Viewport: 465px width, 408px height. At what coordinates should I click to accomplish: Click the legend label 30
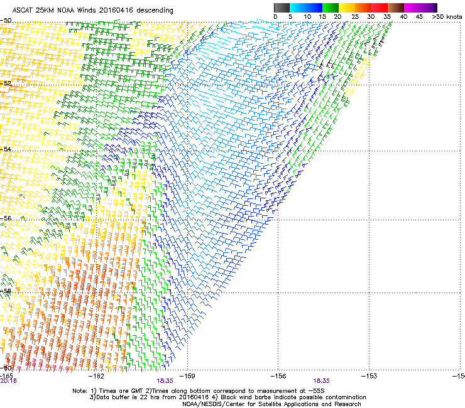tap(371, 16)
